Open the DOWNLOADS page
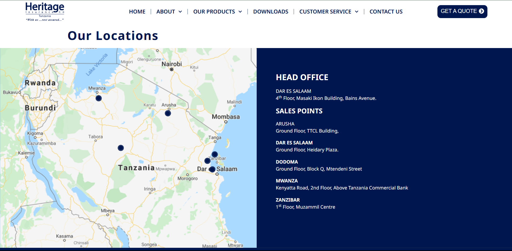 tap(270, 12)
